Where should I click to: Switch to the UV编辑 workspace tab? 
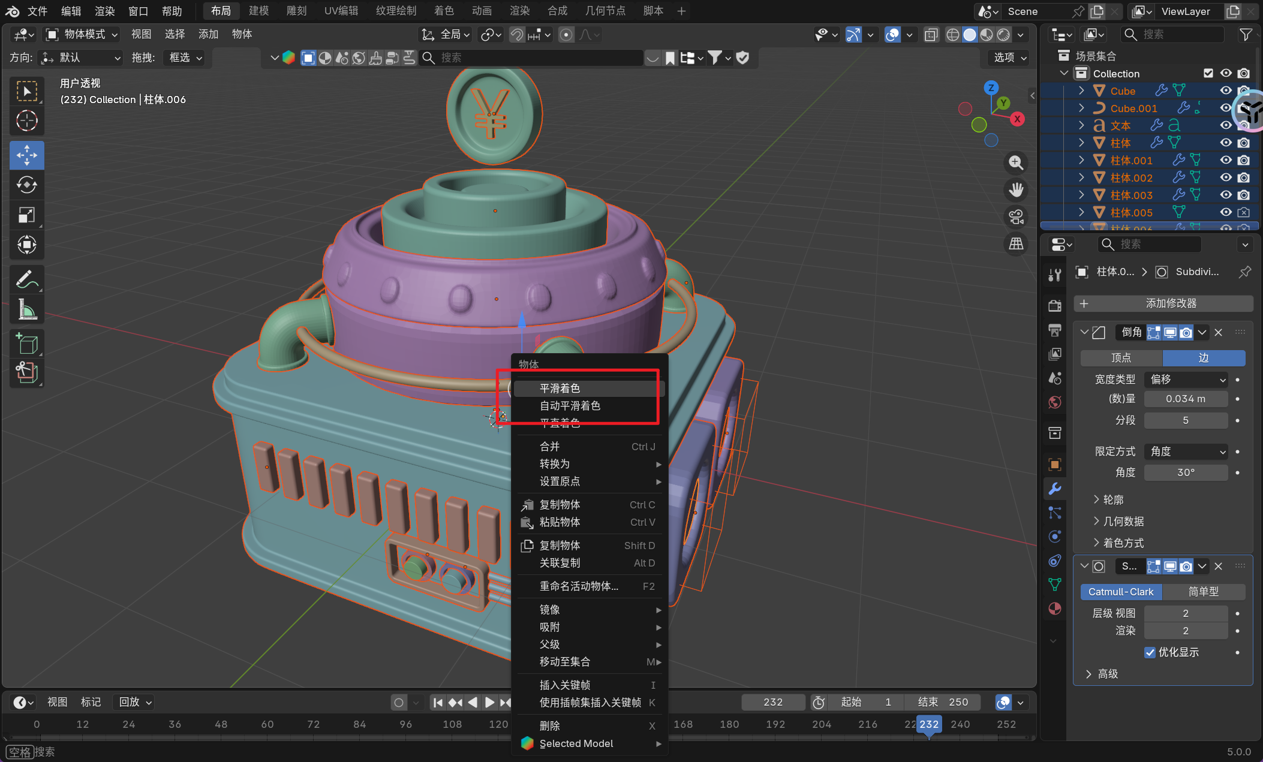(x=341, y=11)
